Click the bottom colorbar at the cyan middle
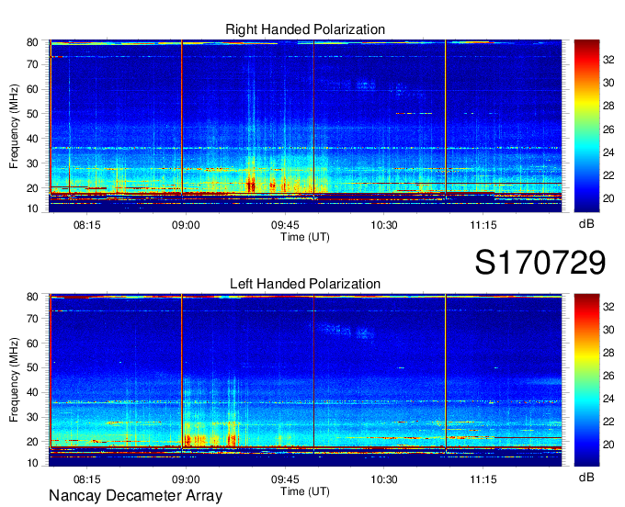 click(x=586, y=399)
